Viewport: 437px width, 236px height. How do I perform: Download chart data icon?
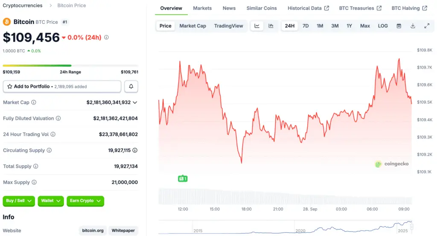click(413, 26)
